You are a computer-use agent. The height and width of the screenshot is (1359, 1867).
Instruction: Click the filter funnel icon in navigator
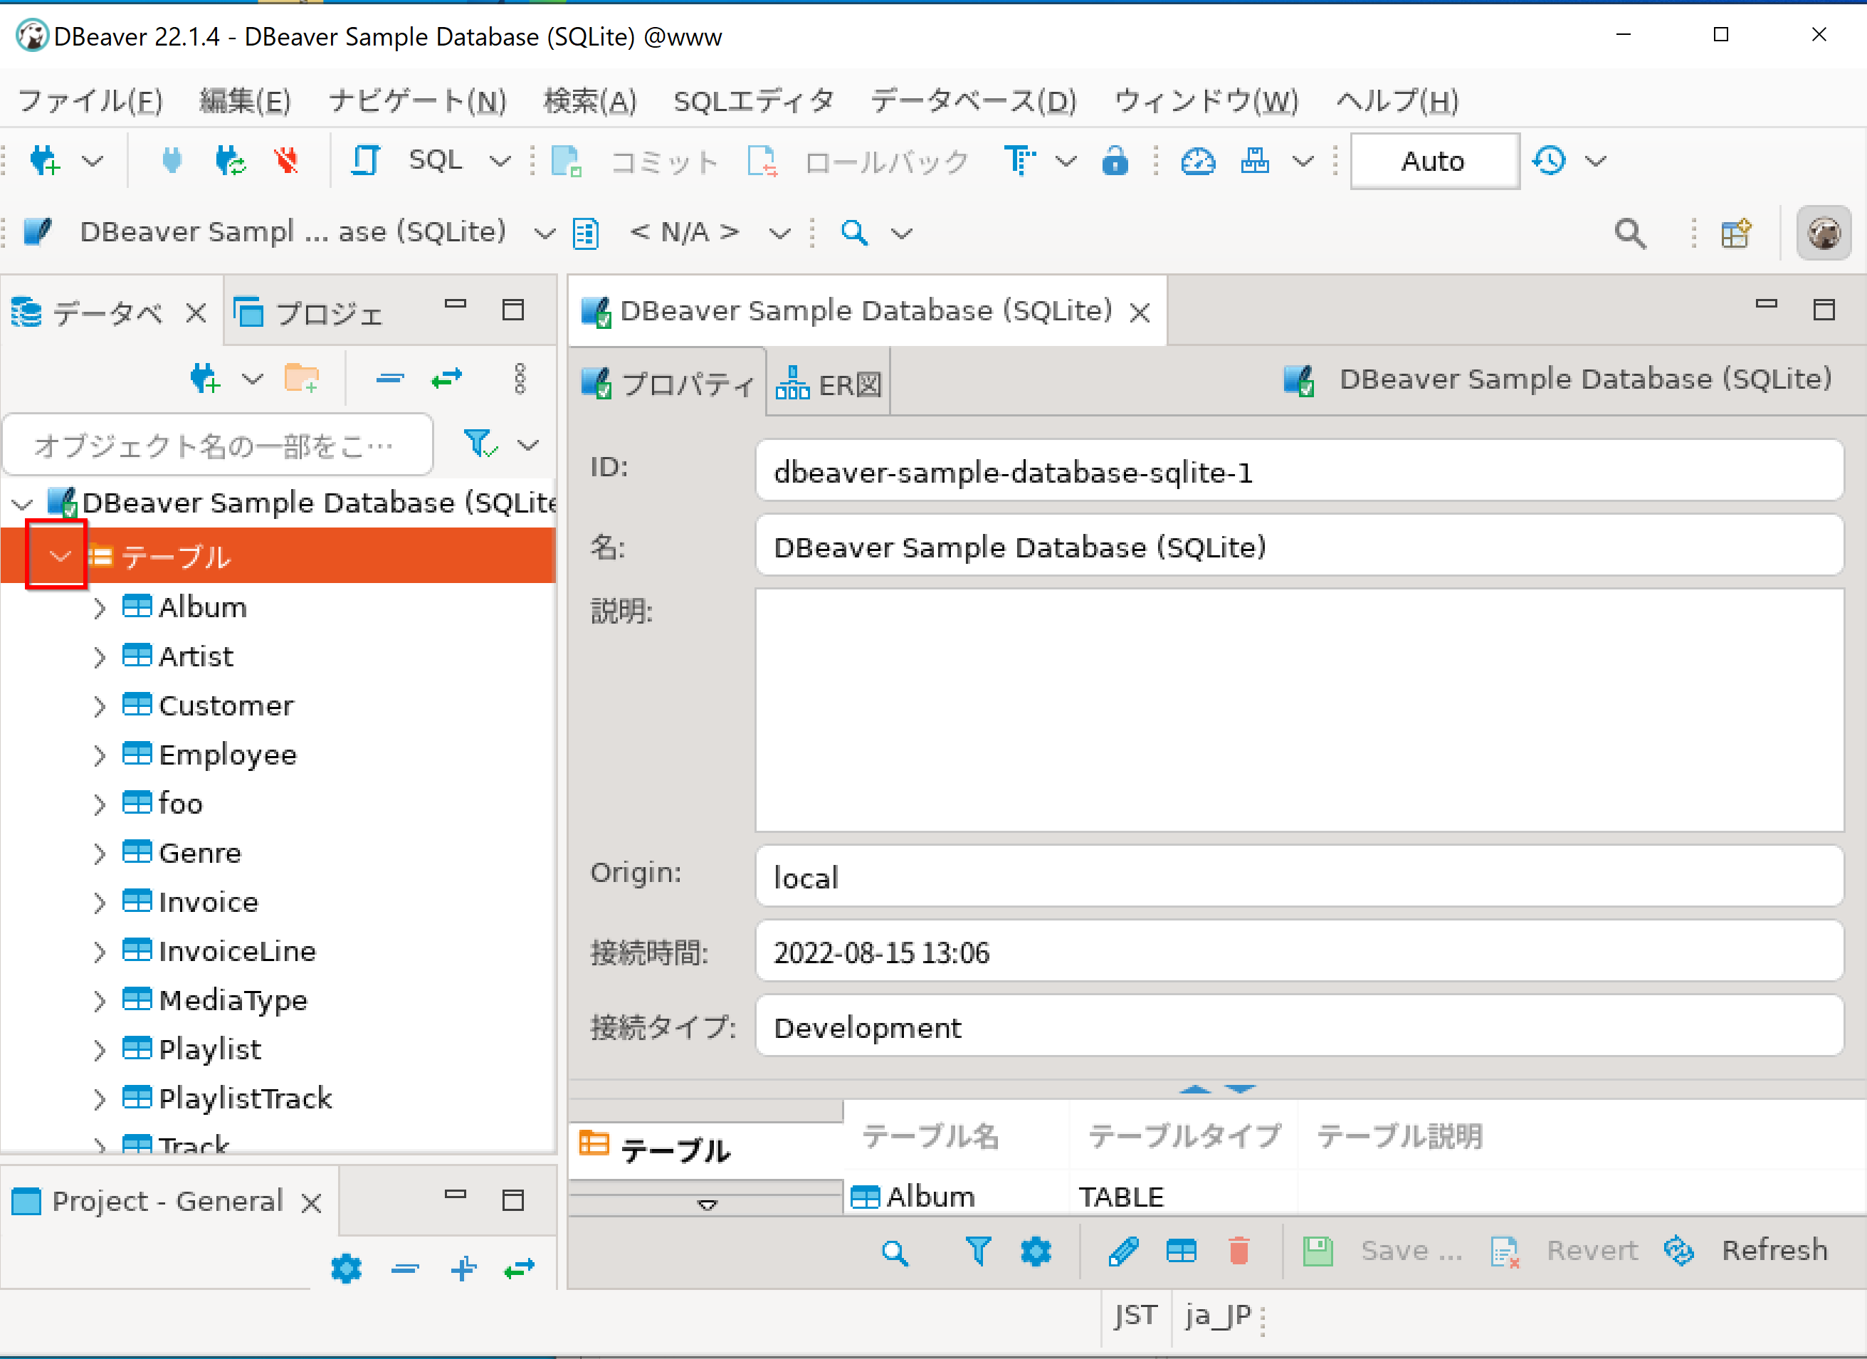pos(480,444)
